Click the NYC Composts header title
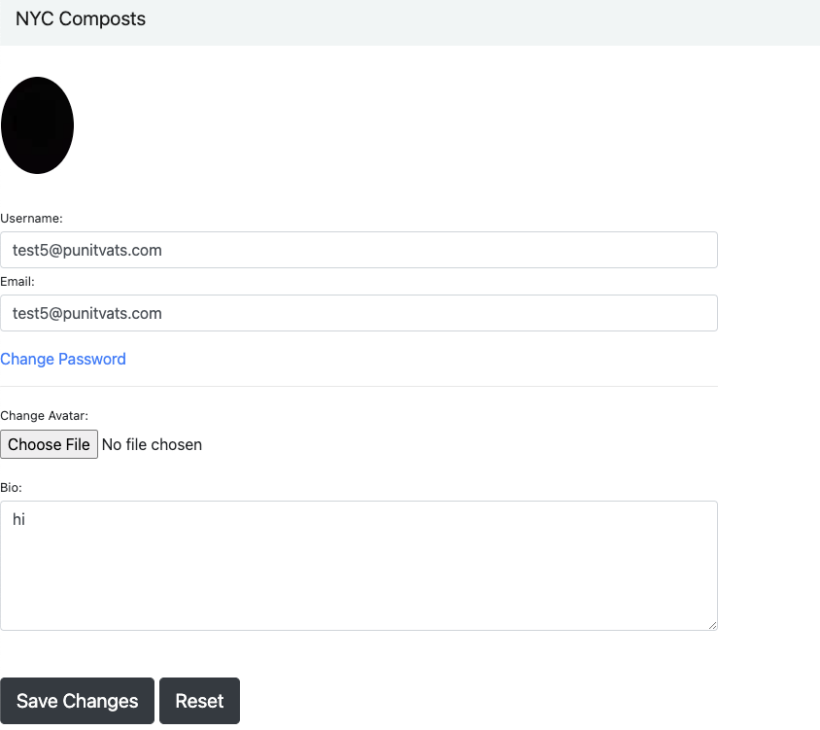The image size is (820, 730). coord(80,18)
